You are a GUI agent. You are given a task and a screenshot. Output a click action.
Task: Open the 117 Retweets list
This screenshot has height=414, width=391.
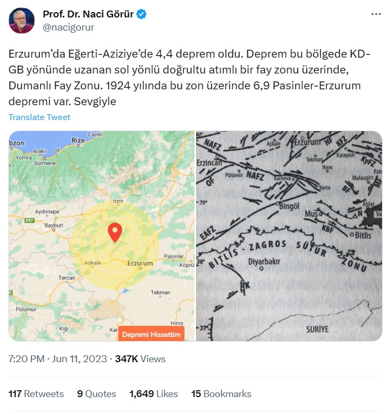pyautogui.click(x=36, y=394)
